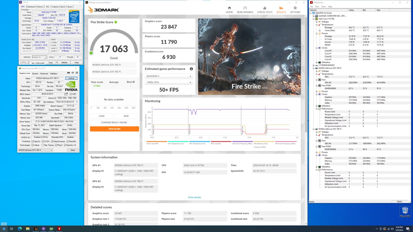Toggle the DirectCompute checkbox in GPU-Z
Viewport: 413px width, 232px height.
click(x=52, y=141)
